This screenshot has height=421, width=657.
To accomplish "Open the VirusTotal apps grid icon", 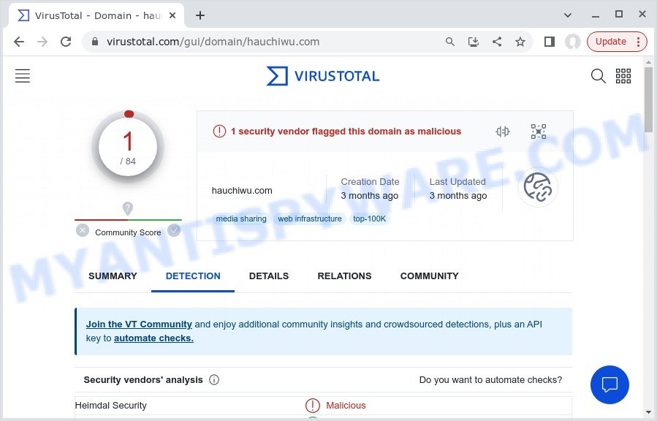I will [x=623, y=76].
